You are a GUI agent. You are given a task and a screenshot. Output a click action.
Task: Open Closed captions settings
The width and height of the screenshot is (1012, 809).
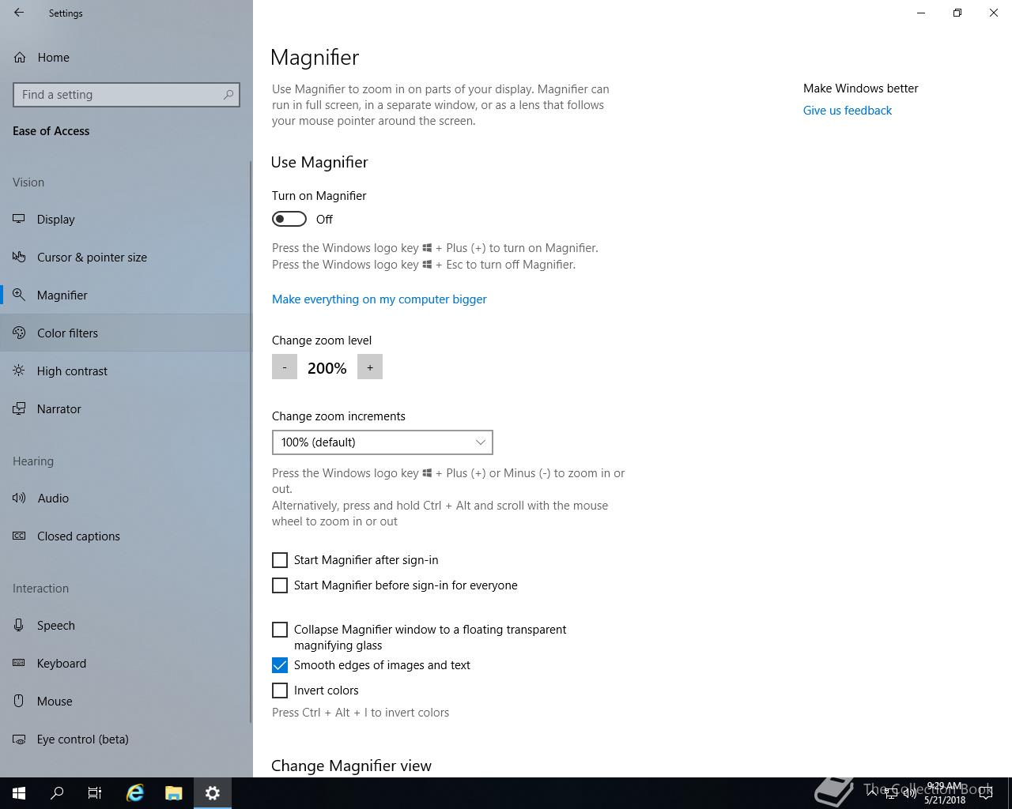tap(126, 536)
